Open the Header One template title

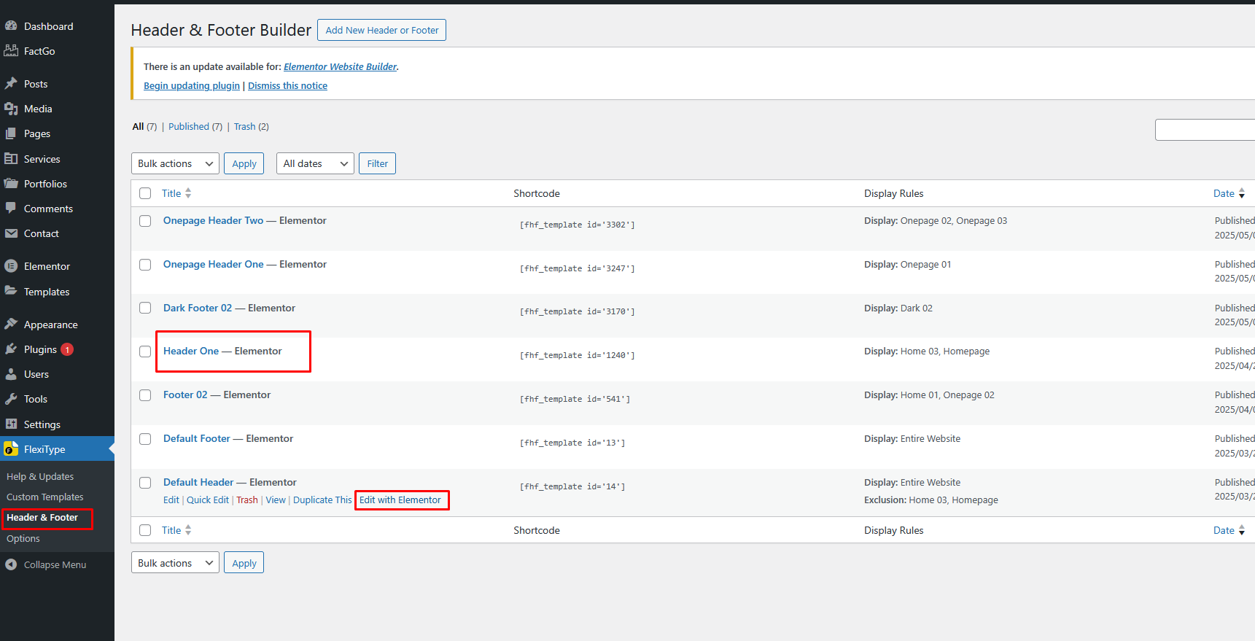(191, 351)
